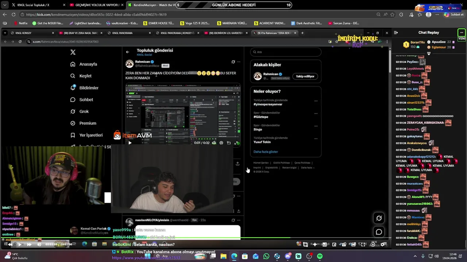Open Premium in X sidebar
Image resolution: width=467 pixels, height=262 pixels.
point(83,123)
